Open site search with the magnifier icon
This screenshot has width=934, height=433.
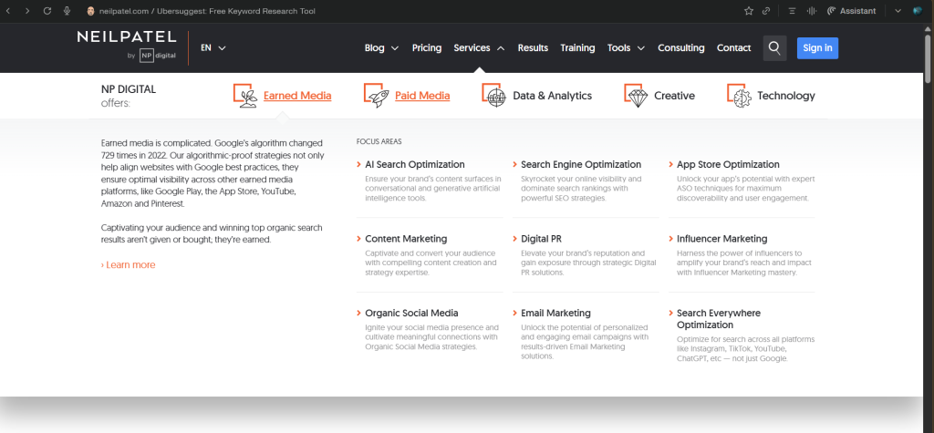pyautogui.click(x=774, y=48)
